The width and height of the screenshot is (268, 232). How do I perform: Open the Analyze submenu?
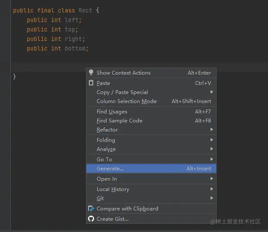point(151,149)
